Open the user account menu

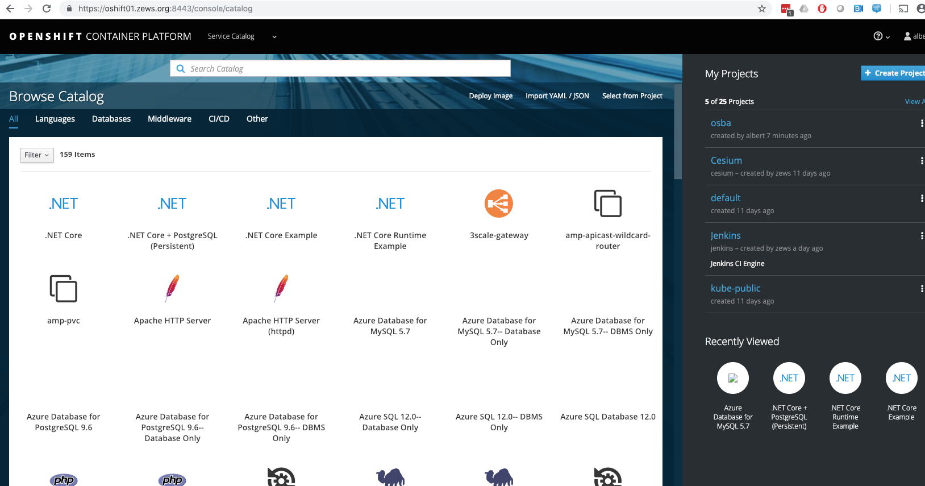coord(914,36)
